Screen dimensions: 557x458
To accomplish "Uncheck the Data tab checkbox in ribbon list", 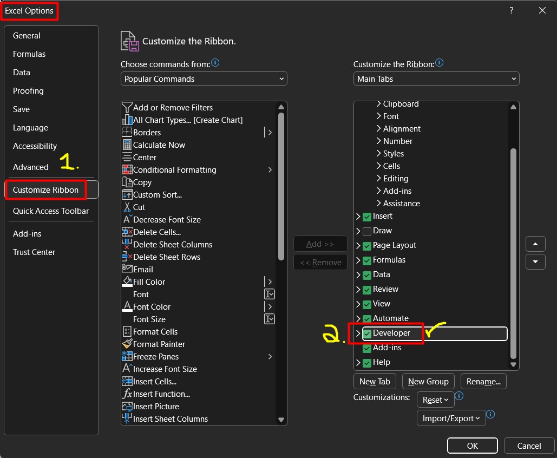I will tap(367, 274).
